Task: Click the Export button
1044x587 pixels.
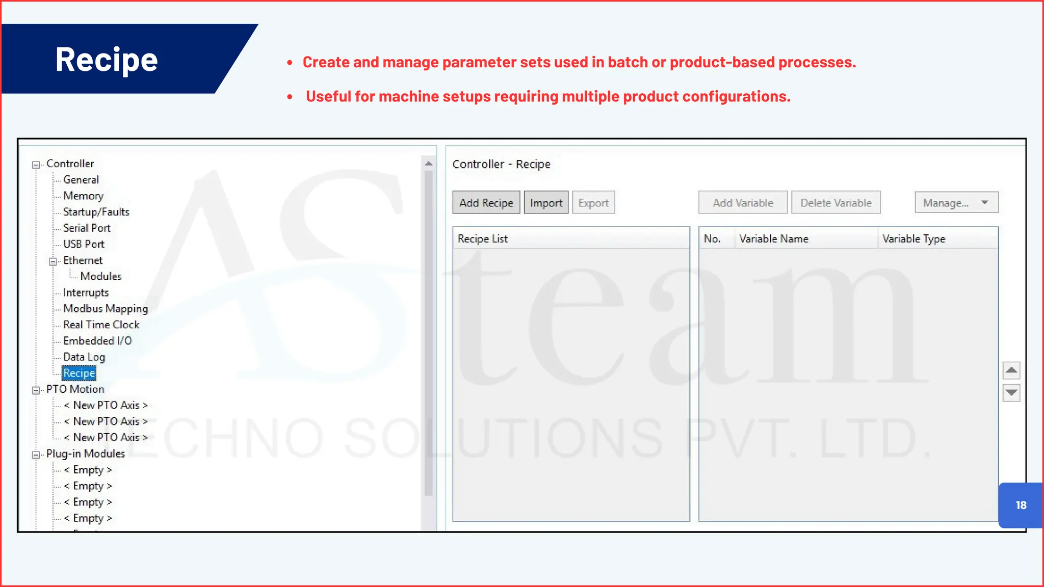Action: coord(593,203)
